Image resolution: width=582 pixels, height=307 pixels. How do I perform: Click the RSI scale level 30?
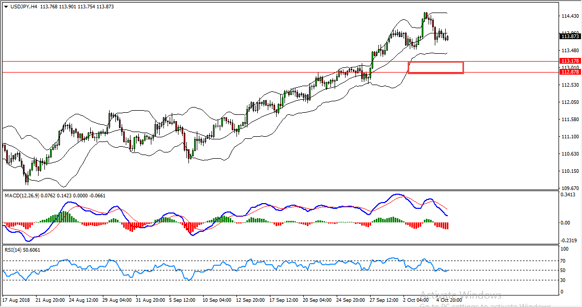tap(563, 280)
